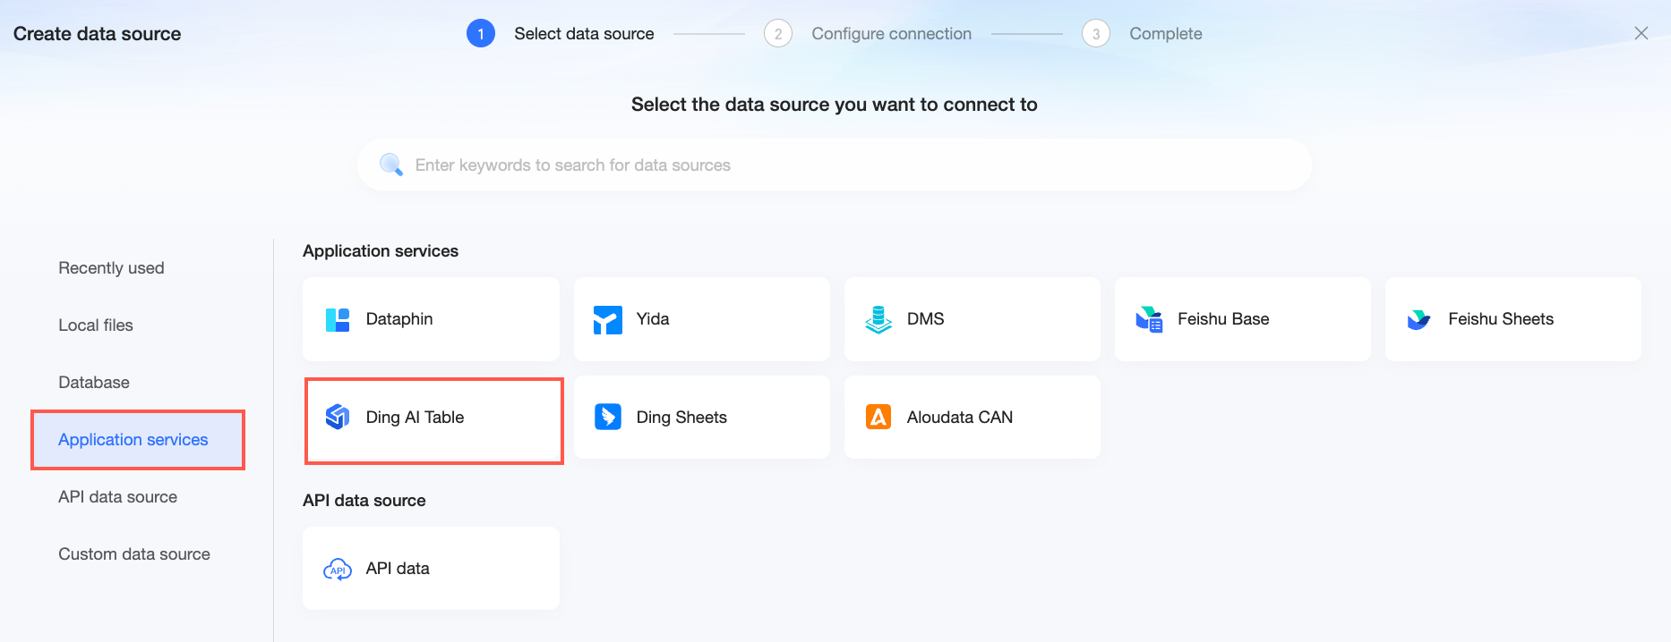Click the API data cloud icon

click(338, 569)
